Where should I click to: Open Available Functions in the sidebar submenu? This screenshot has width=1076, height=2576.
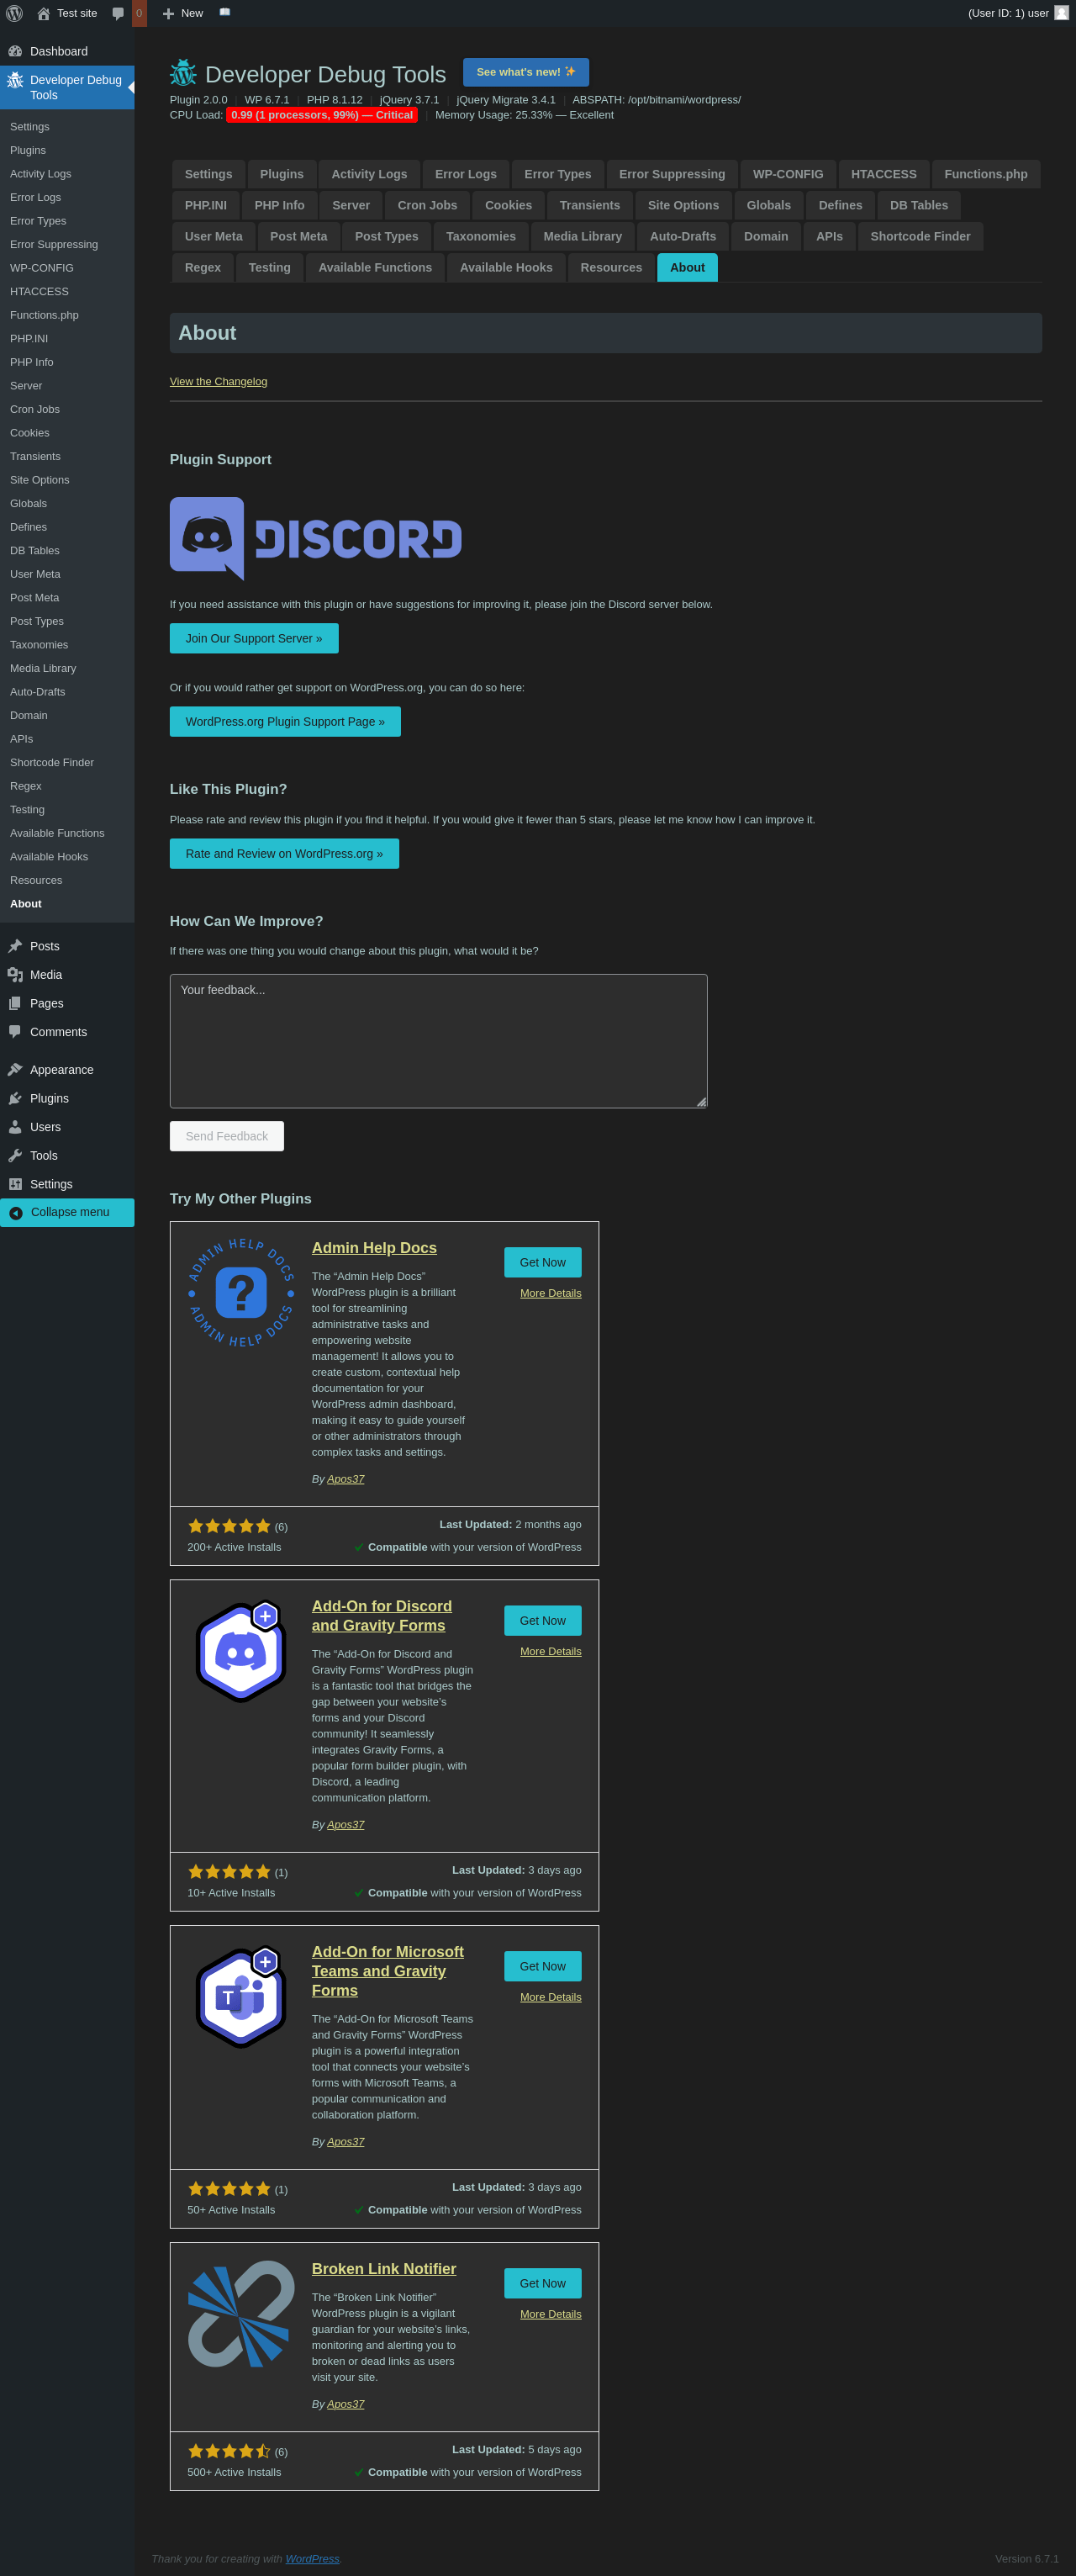57,833
